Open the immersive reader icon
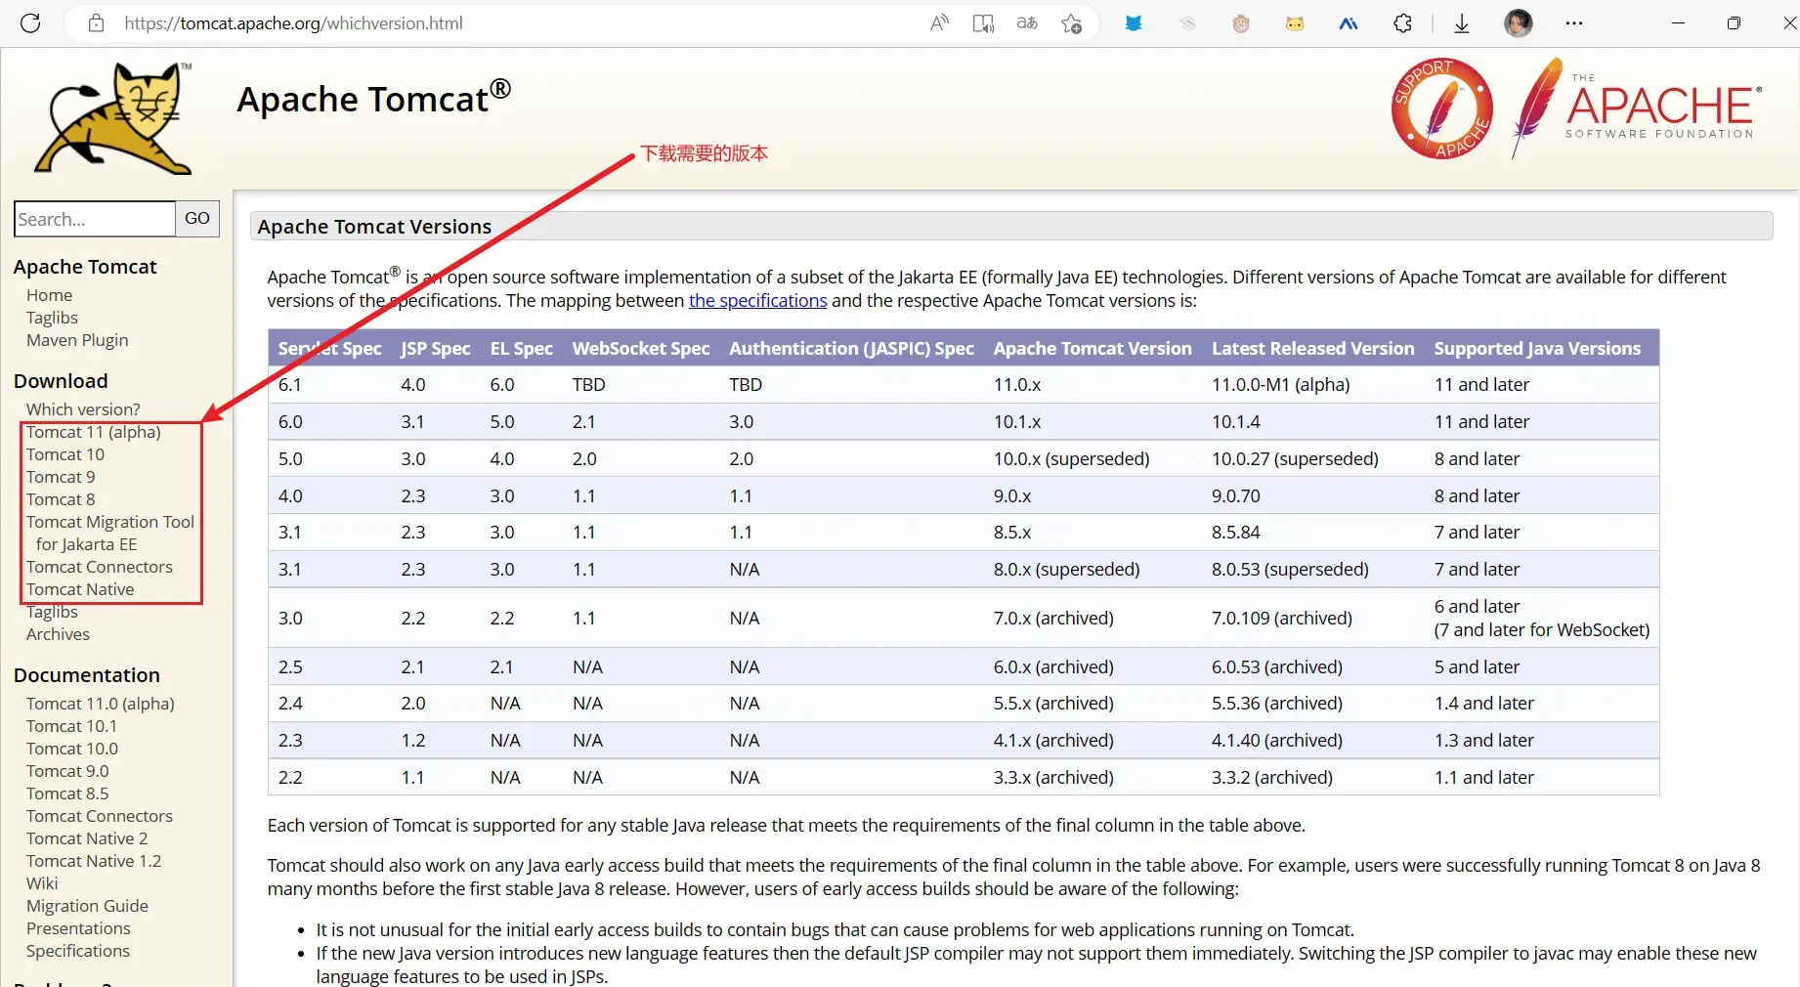The image size is (1800, 987). tap(983, 23)
